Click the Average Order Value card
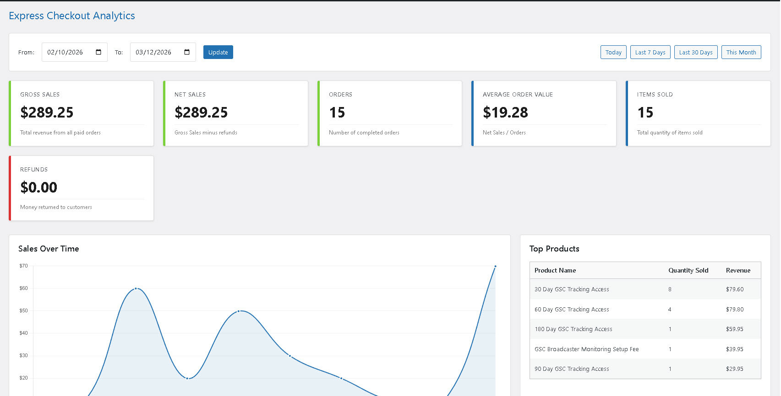Viewport: 781px width, 396px height. pos(544,113)
